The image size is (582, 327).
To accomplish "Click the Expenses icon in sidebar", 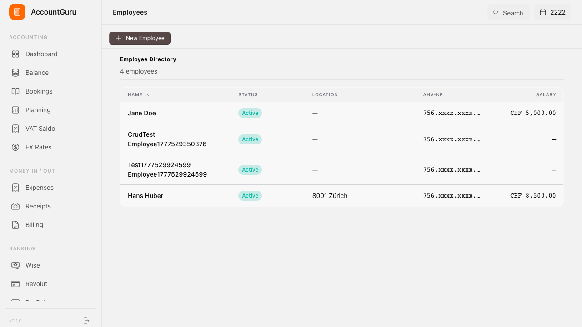I will coord(15,188).
